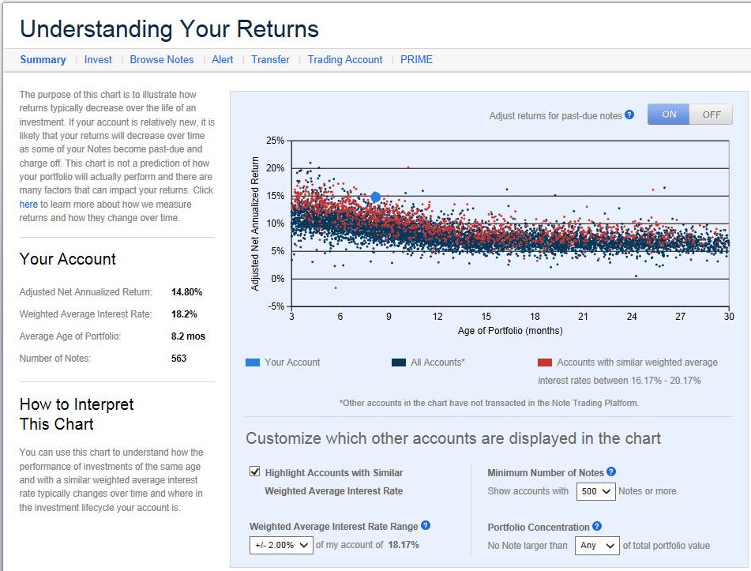Open the +/- 2.00% rate range dropdown
Screen dimensions: 751x571
[280, 545]
